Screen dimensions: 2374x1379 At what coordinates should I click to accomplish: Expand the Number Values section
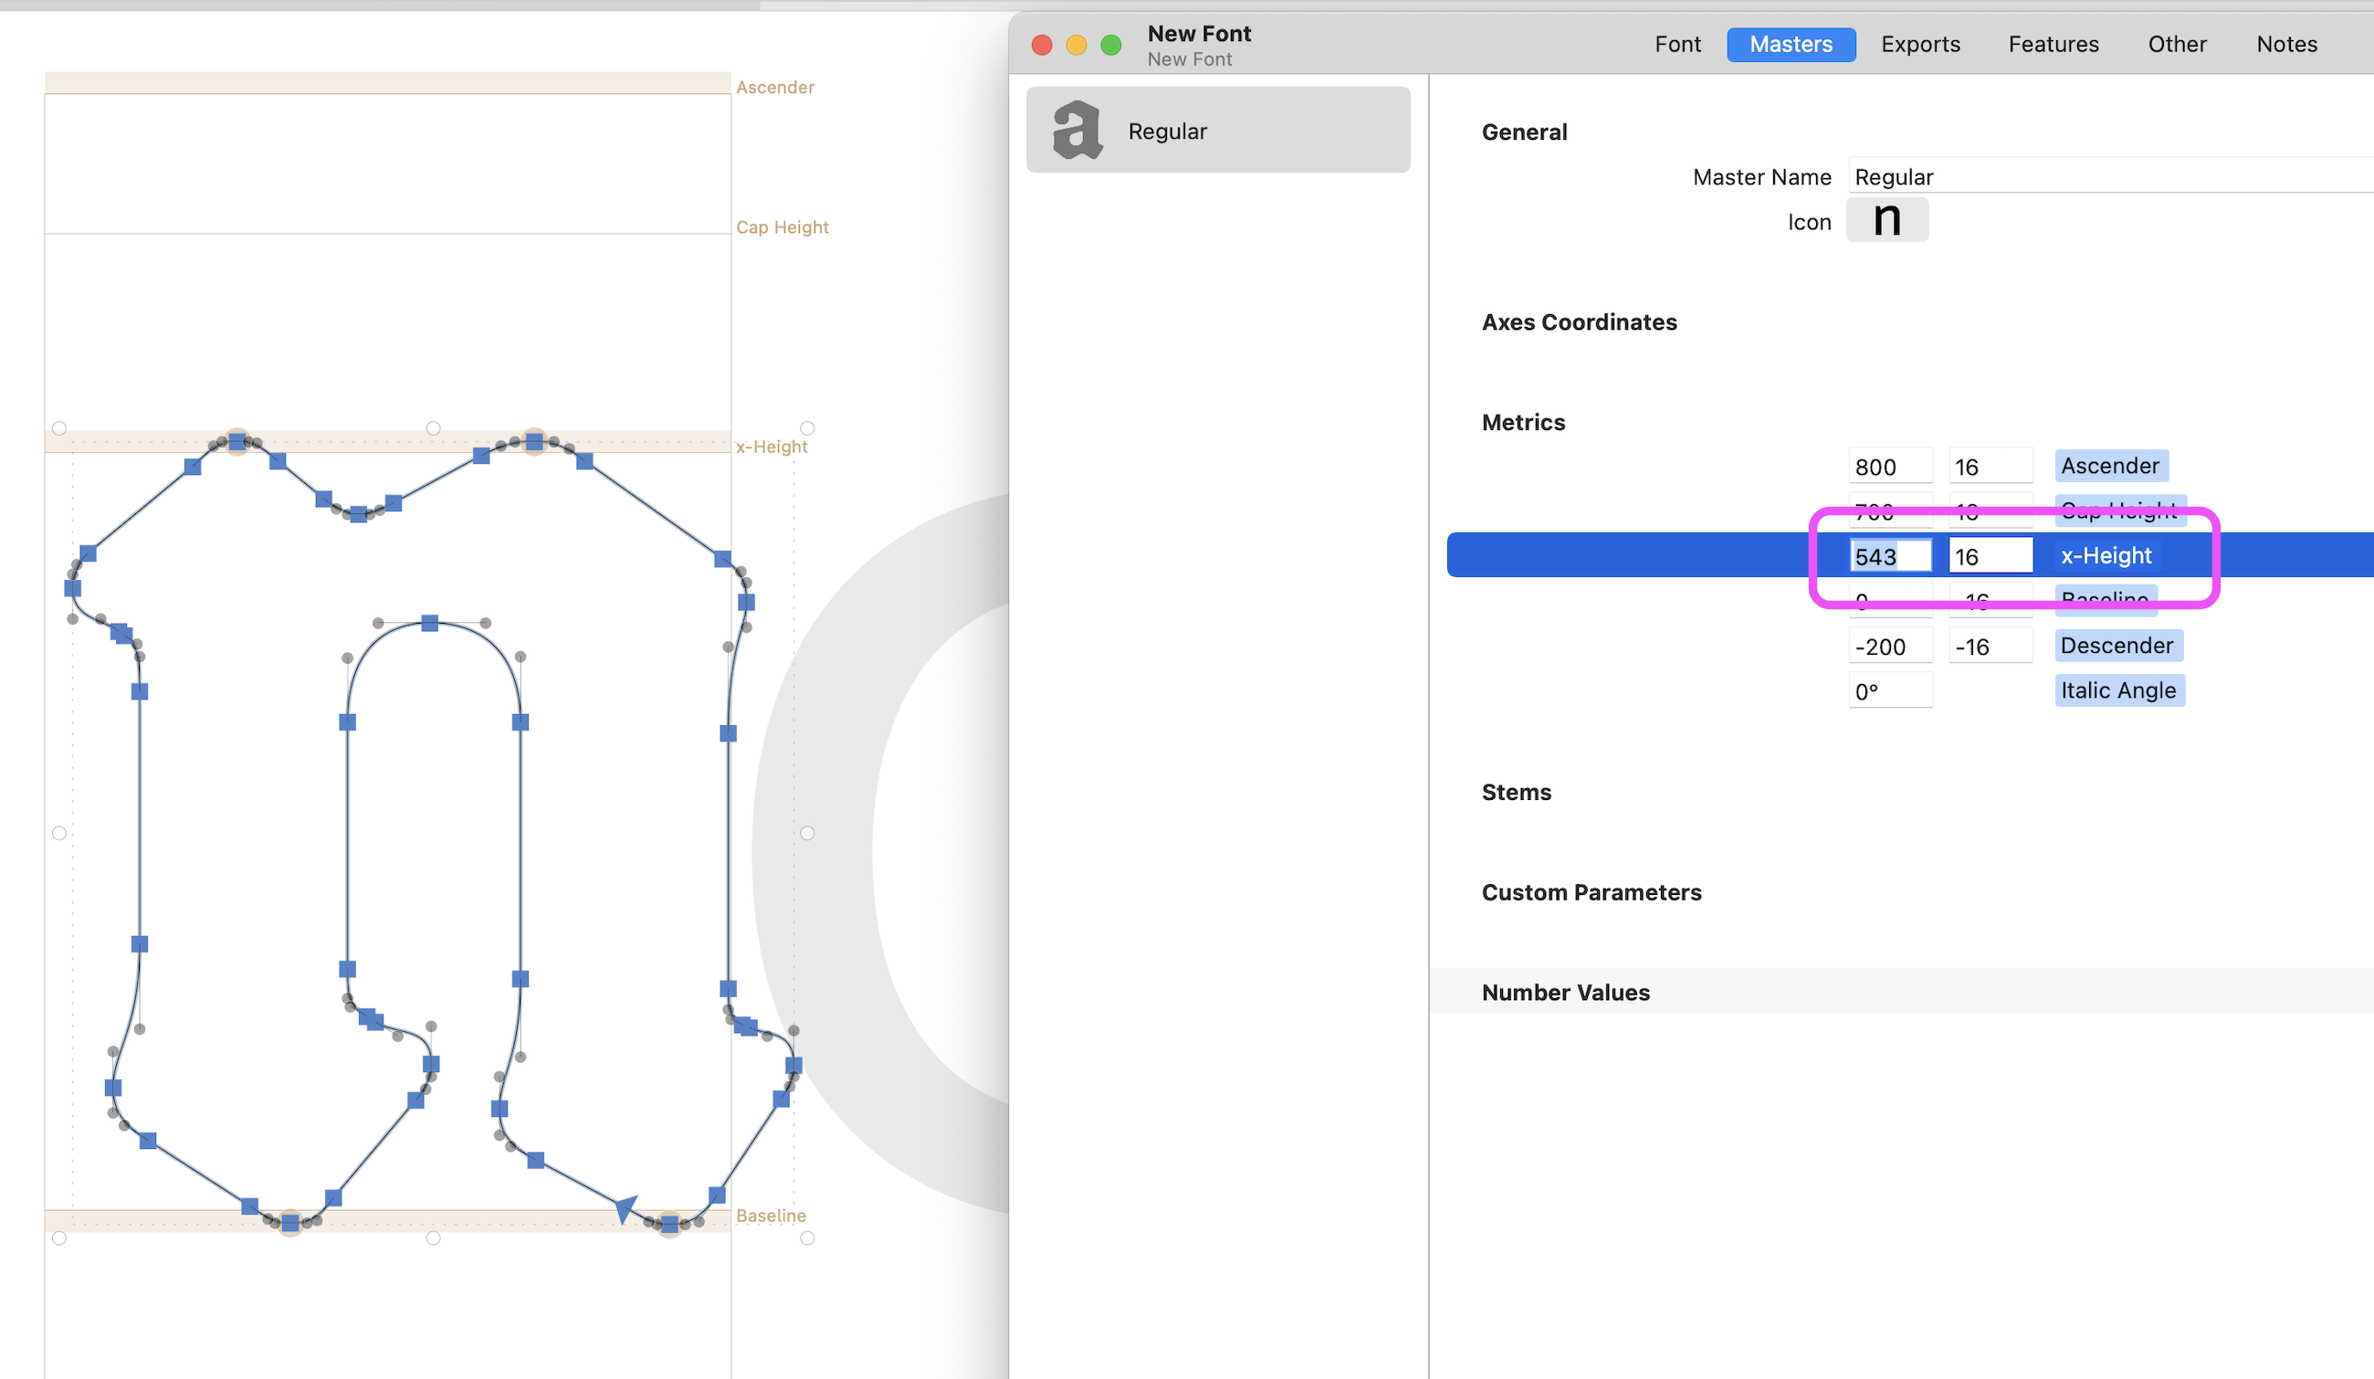point(1565,992)
